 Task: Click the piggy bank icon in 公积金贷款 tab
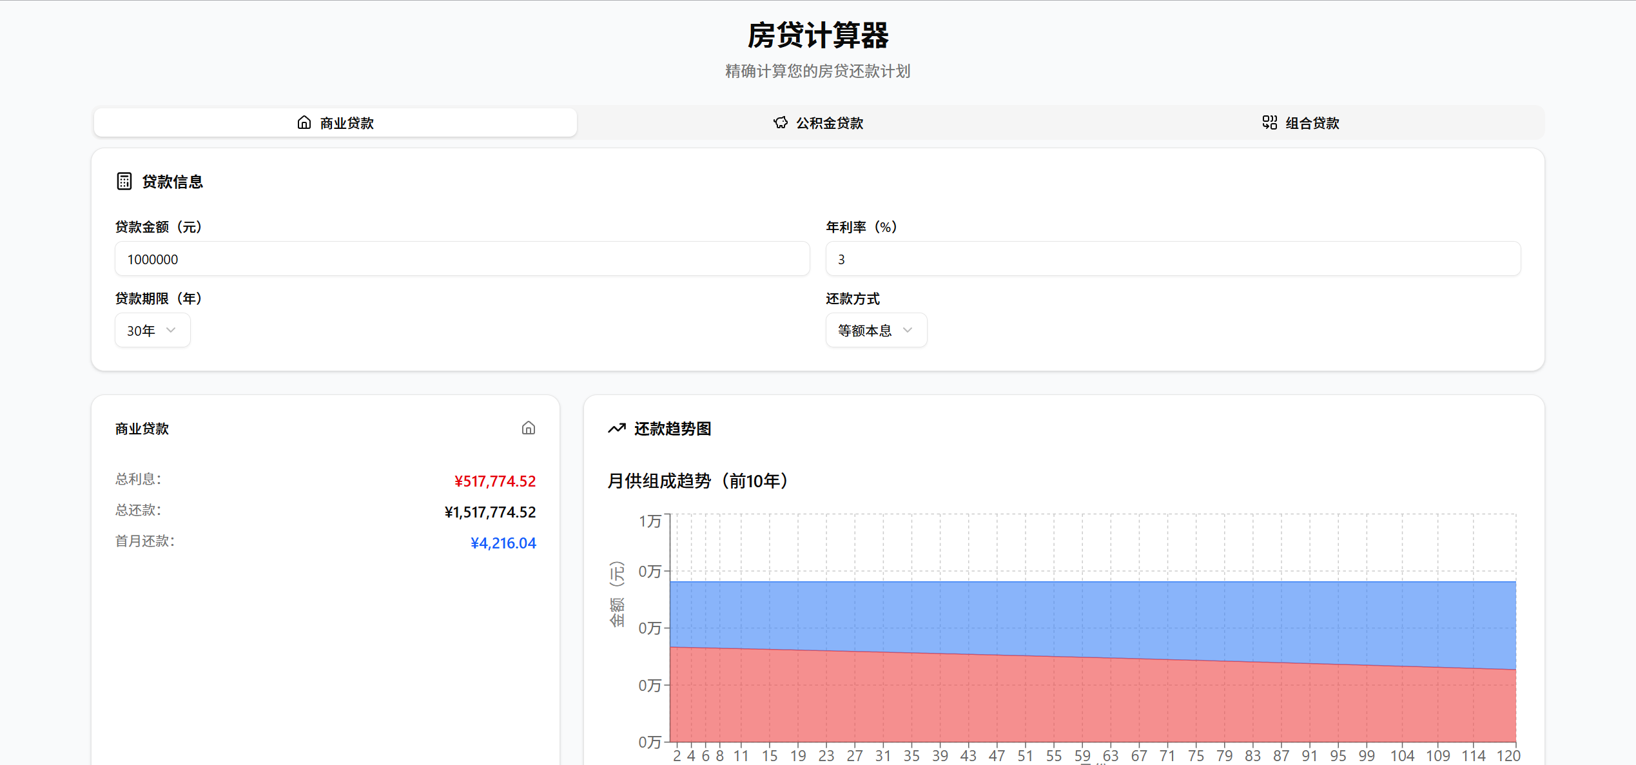[x=780, y=122]
